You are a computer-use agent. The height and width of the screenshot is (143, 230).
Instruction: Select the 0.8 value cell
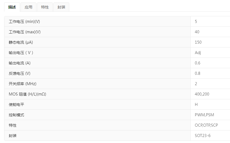coord(197,73)
